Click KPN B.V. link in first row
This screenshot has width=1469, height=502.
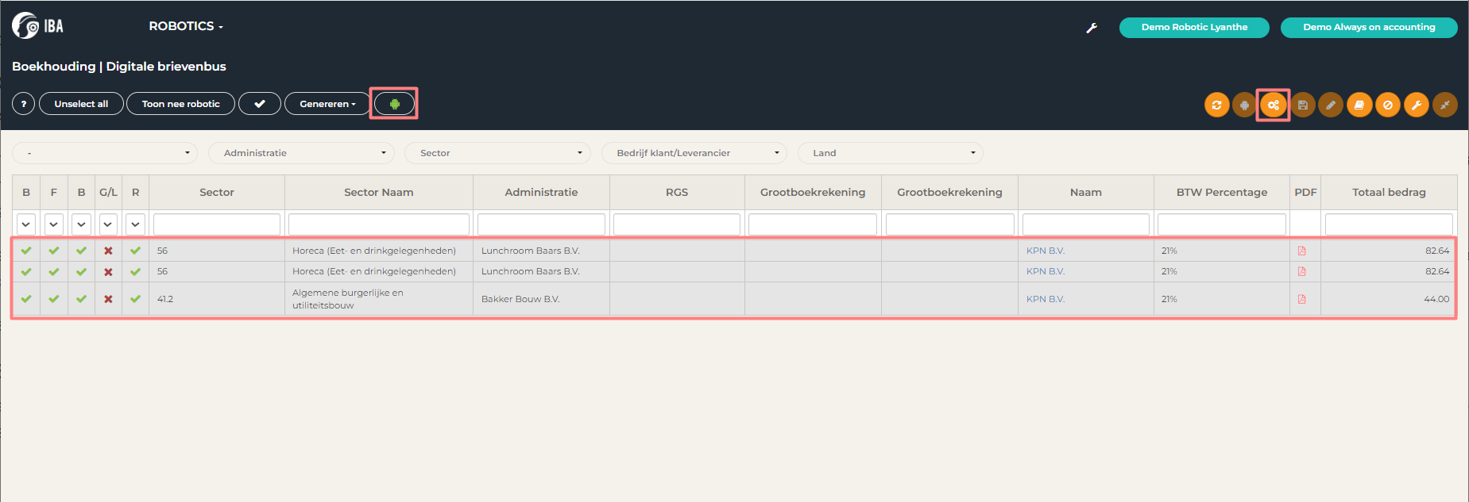(1045, 251)
